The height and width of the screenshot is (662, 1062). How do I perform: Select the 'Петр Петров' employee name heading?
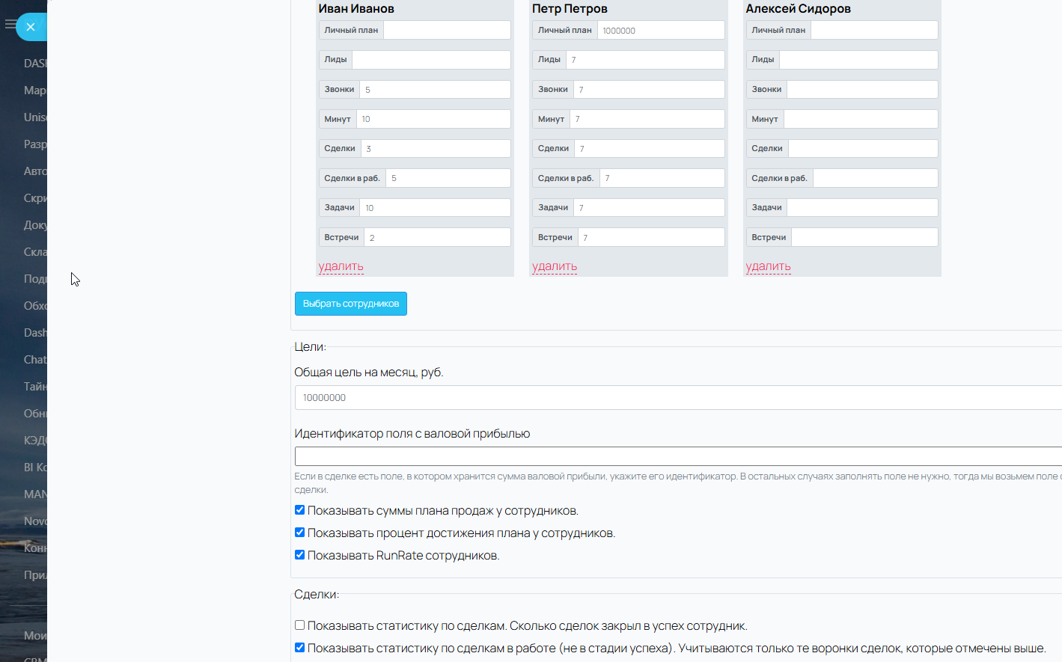coord(570,9)
